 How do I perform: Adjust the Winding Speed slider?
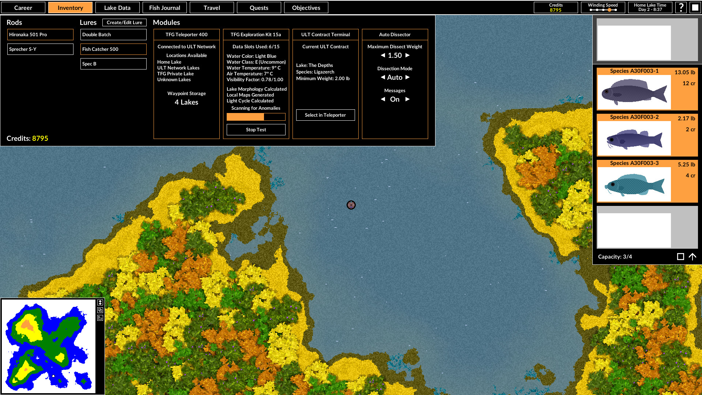tap(609, 10)
